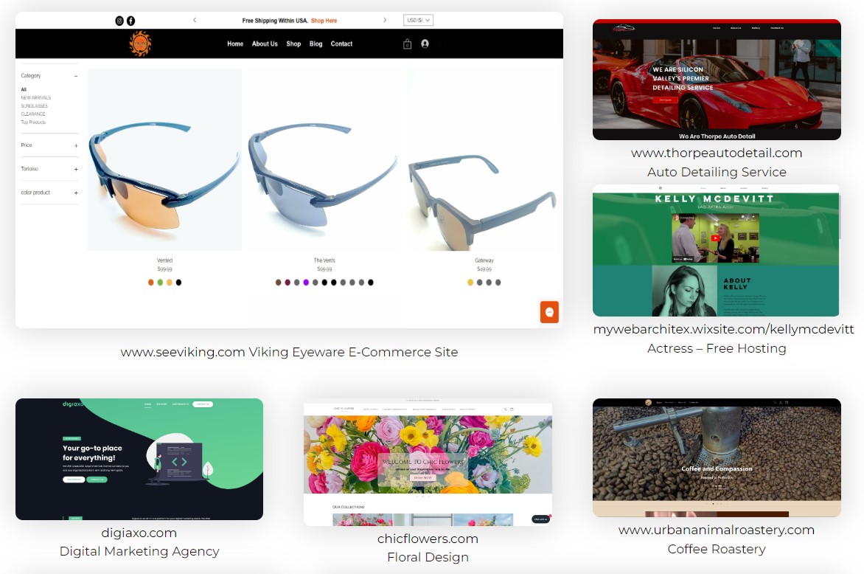Open the orange chat widget button
864x574 pixels.
549,312
